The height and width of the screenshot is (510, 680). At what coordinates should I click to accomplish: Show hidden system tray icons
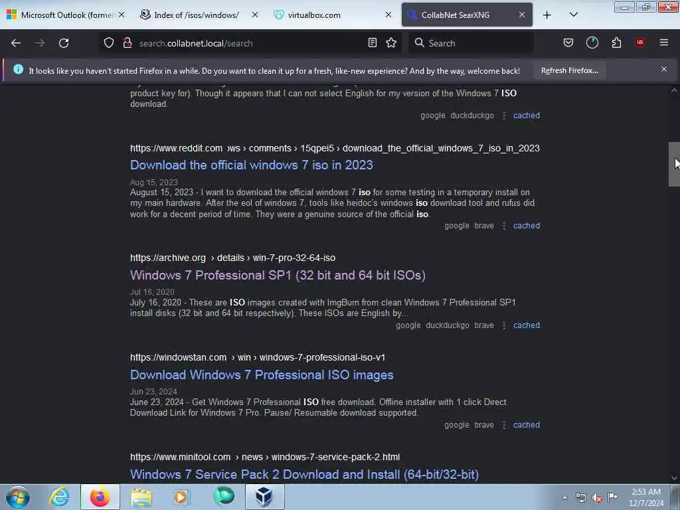[x=564, y=498]
